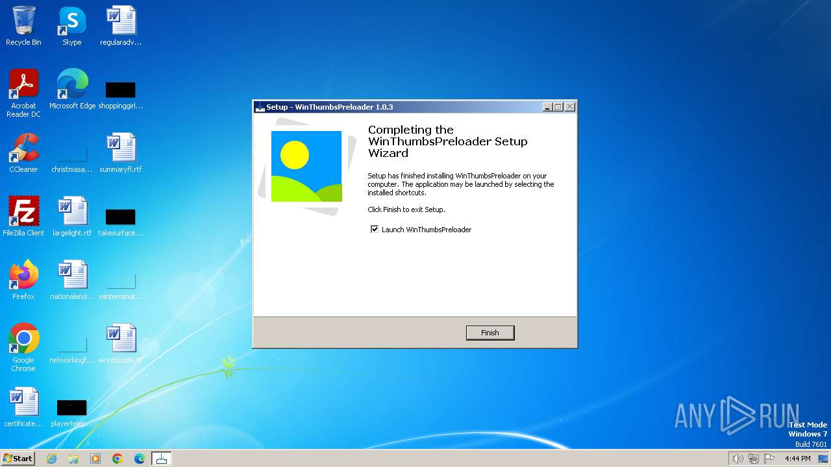Select the networkingf file icon
Viewport: 831px width, 467px height.
(72, 349)
